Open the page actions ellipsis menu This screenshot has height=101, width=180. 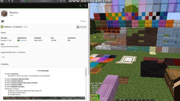point(58,1)
